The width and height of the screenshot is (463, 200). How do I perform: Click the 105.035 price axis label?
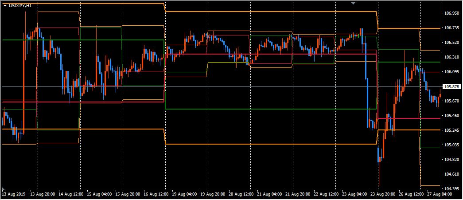click(451, 145)
